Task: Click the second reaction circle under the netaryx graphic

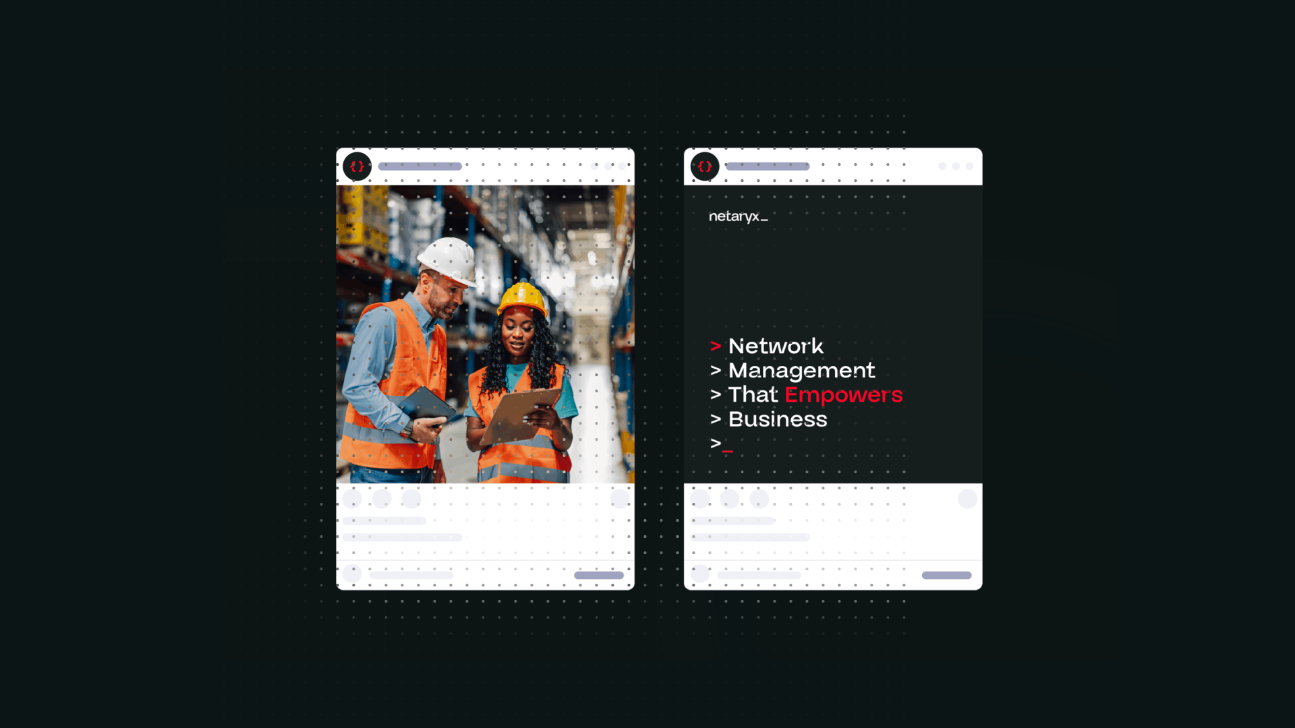Action: (730, 499)
